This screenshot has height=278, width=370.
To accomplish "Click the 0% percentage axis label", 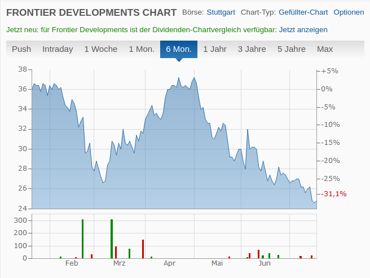I will click(x=327, y=89).
